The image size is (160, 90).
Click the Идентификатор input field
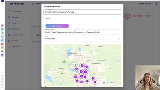pyautogui.click(x=82, y=12)
